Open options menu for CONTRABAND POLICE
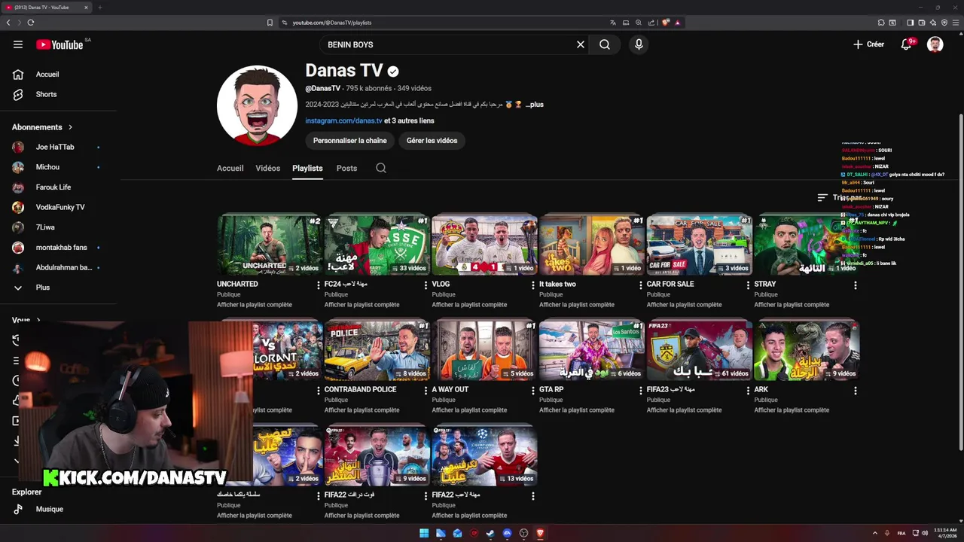 coord(426,391)
